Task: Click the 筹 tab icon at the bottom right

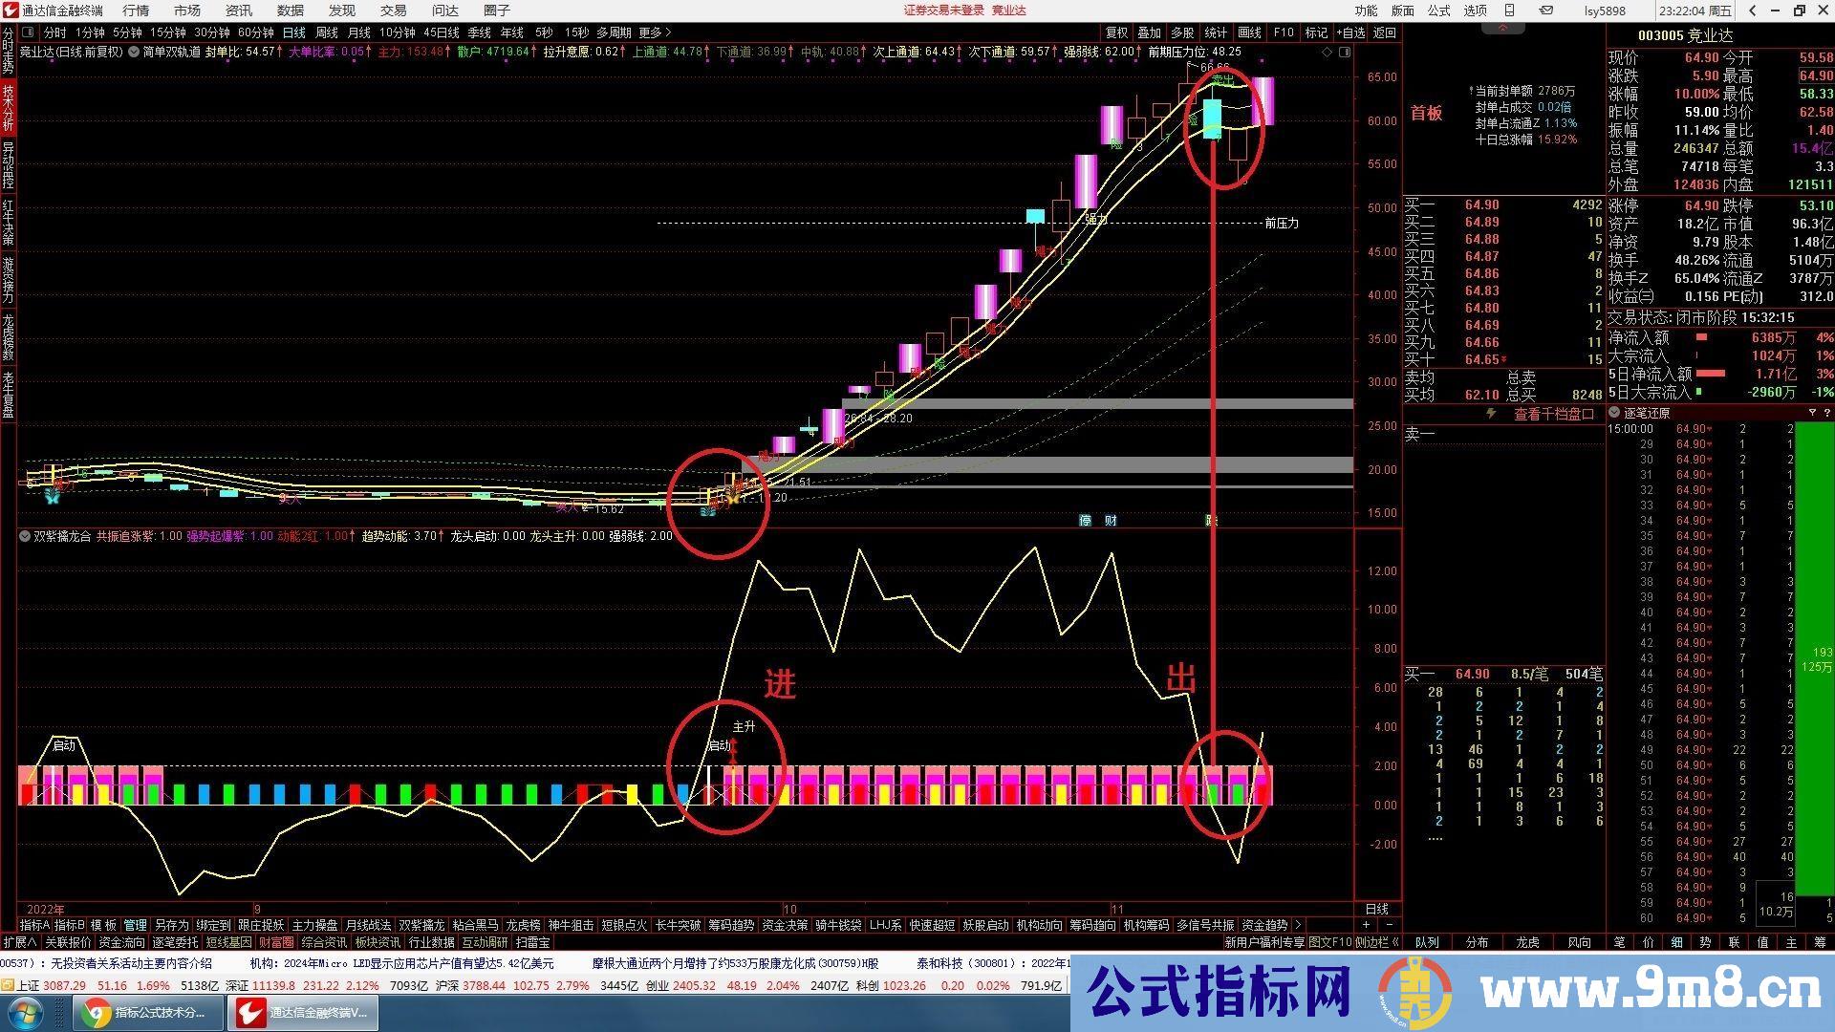Action: coord(1820,942)
